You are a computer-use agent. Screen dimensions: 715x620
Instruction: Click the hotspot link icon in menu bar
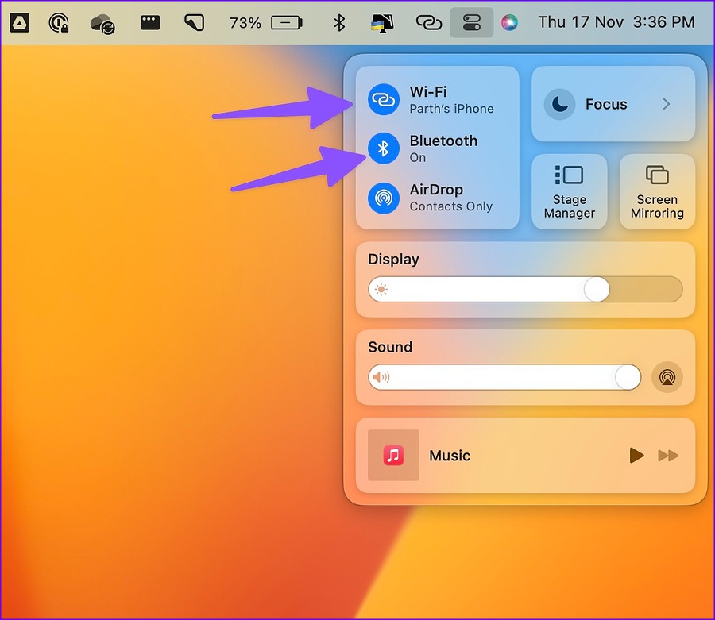(x=429, y=22)
